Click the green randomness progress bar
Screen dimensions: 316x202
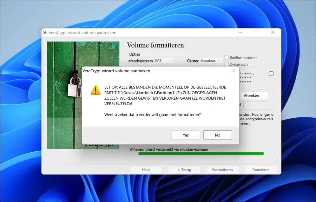click(x=201, y=154)
